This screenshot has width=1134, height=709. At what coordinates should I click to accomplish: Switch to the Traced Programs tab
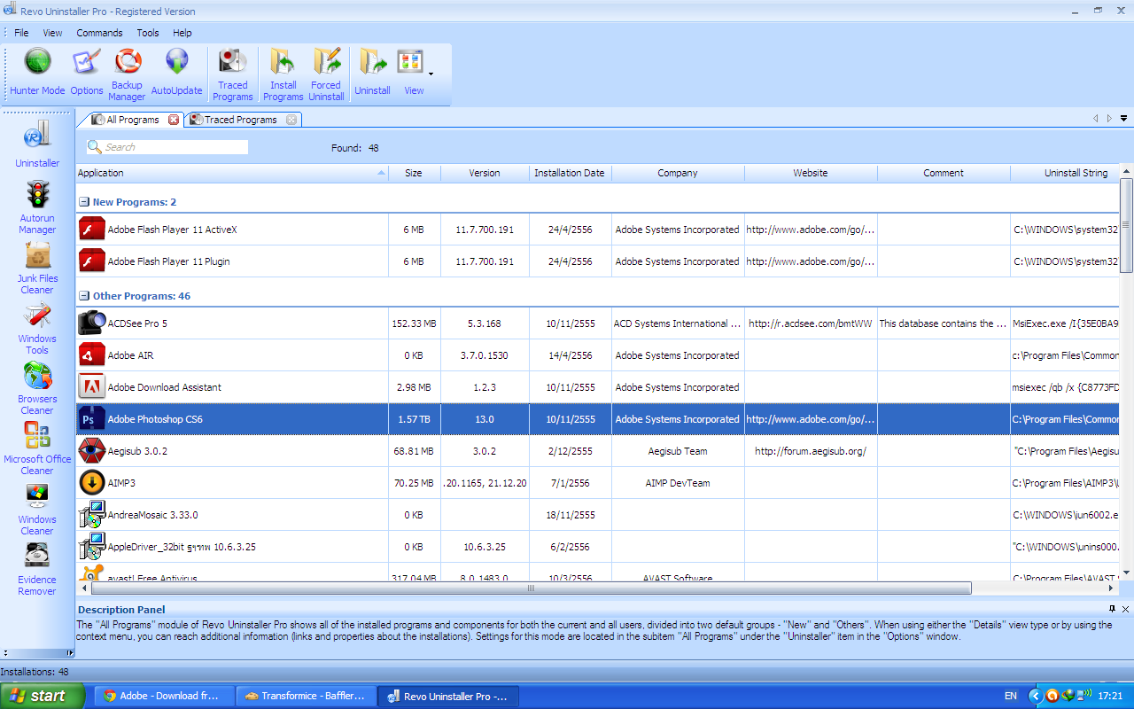240,120
